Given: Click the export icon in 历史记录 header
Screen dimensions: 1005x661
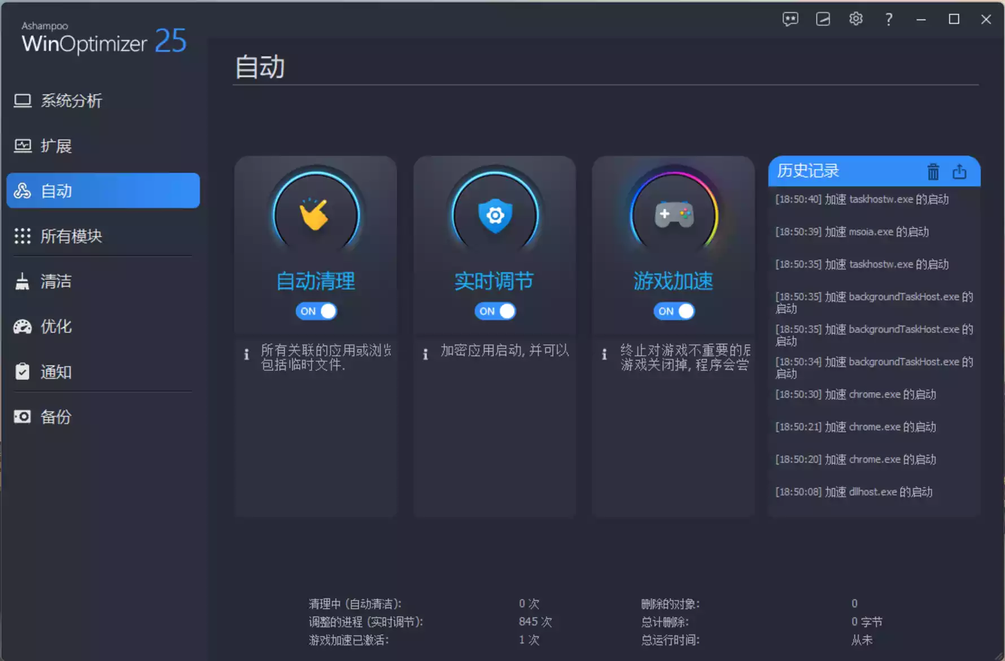Looking at the screenshot, I should pos(959,172).
